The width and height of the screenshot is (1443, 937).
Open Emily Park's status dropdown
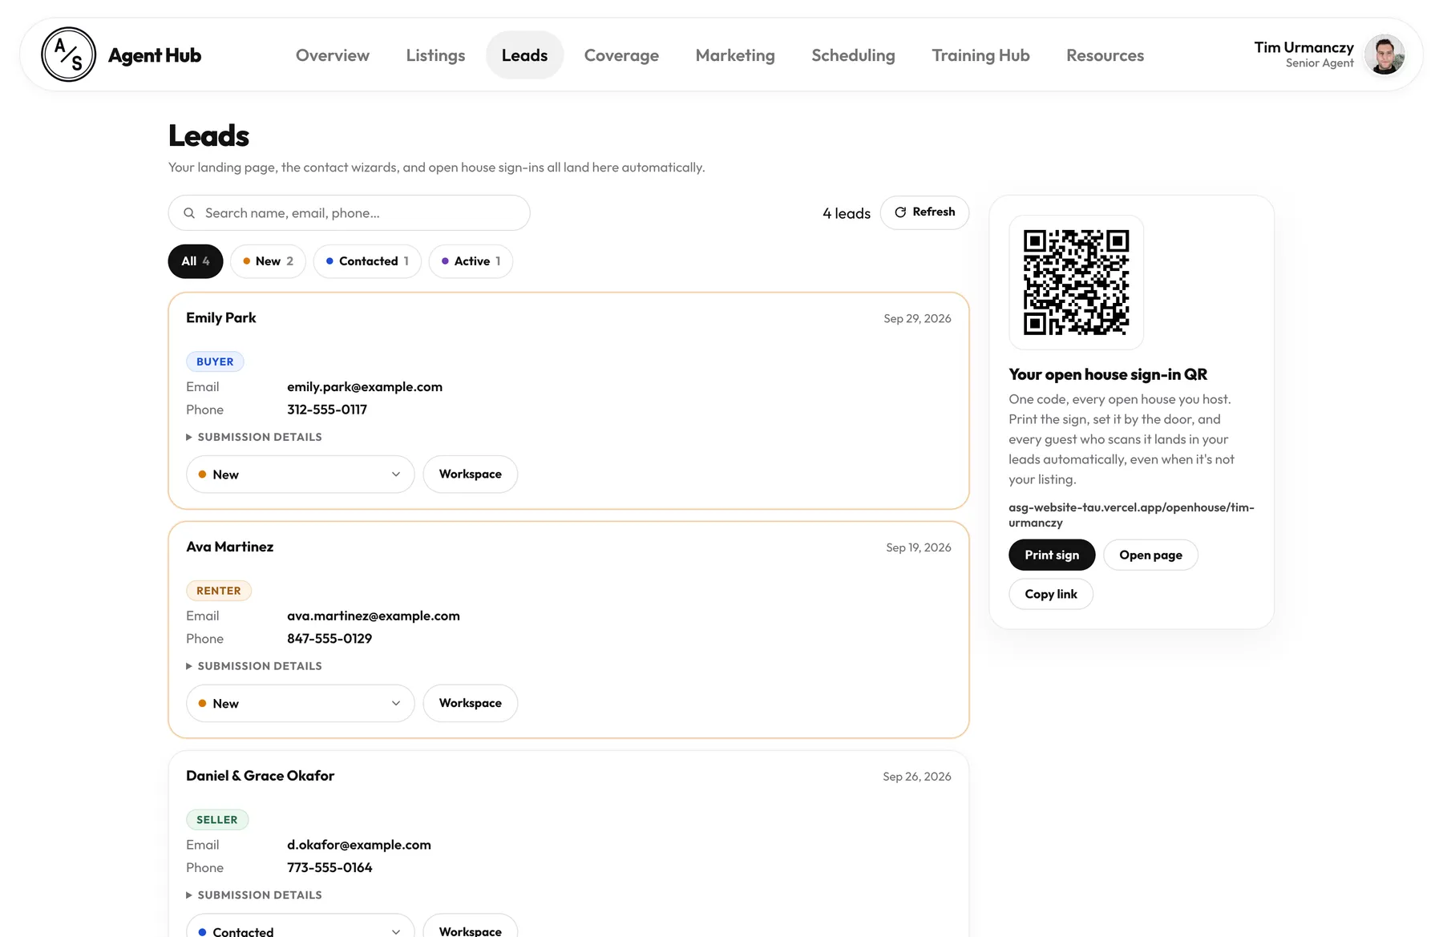click(x=301, y=475)
